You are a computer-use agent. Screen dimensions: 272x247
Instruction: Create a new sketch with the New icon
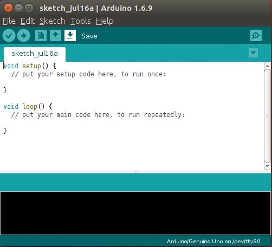[41, 36]
